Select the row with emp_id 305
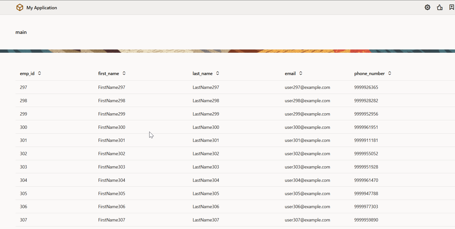 [x=24, y=194]
